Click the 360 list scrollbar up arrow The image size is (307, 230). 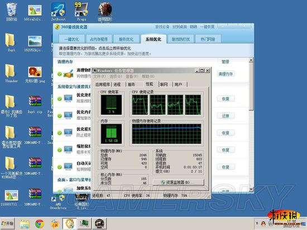251,60
